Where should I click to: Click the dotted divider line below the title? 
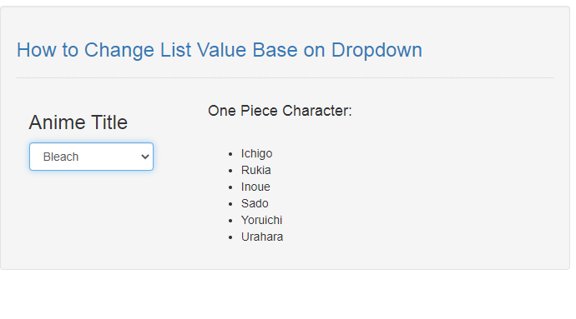[285, 77]
